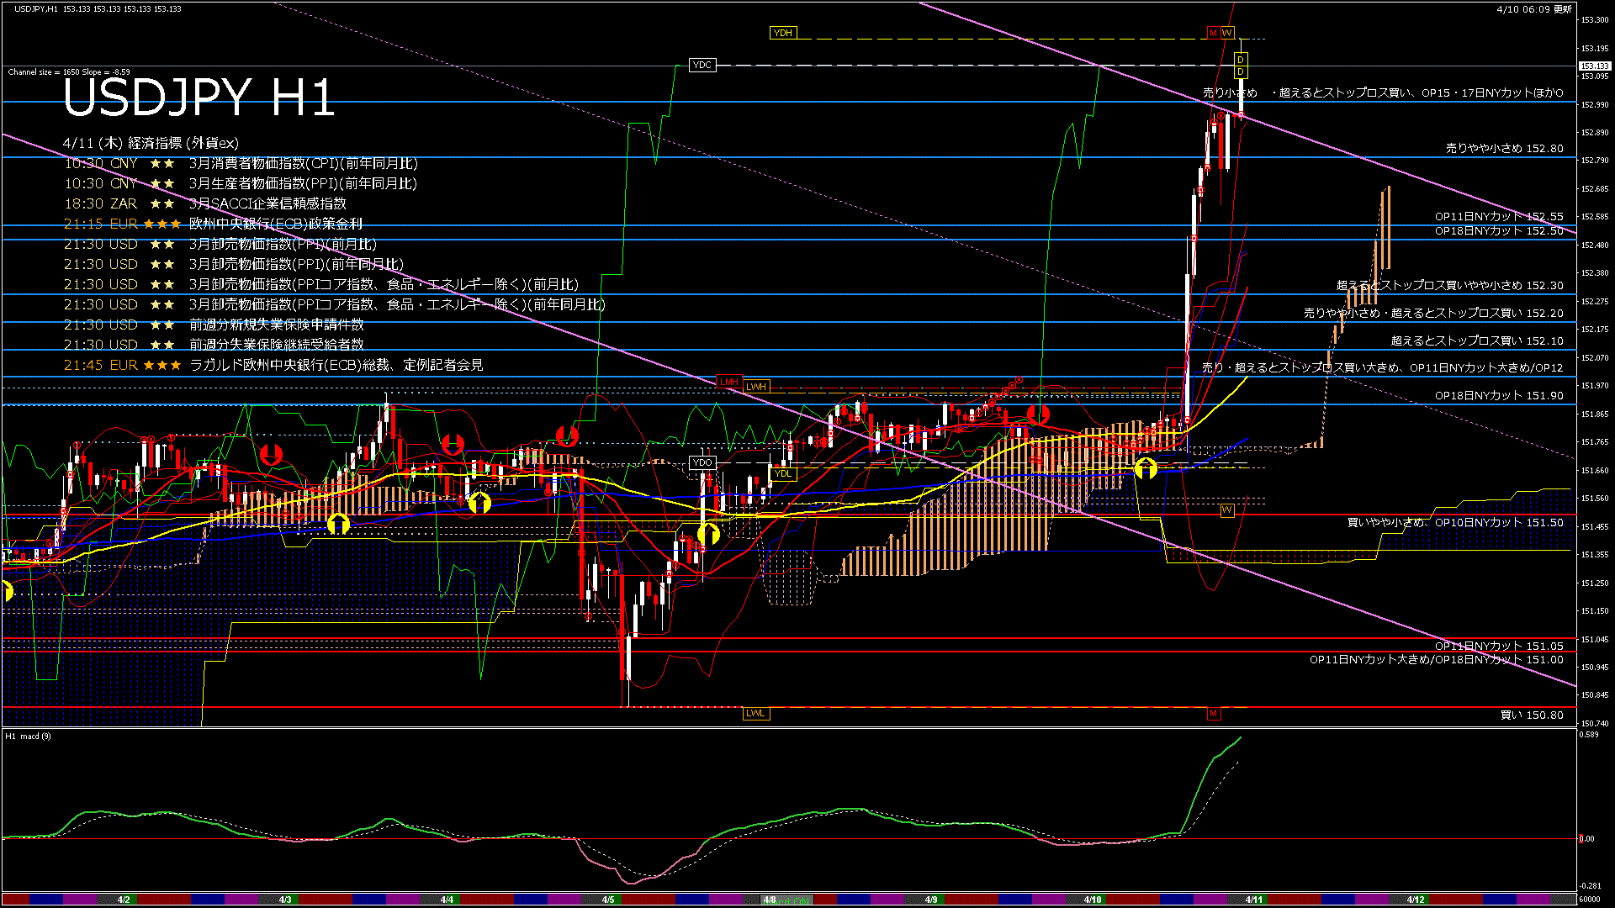This screenshot has height=908, width=1615.
Task: Click the yellow YDL label box
Action: click(x=782, y=473)
